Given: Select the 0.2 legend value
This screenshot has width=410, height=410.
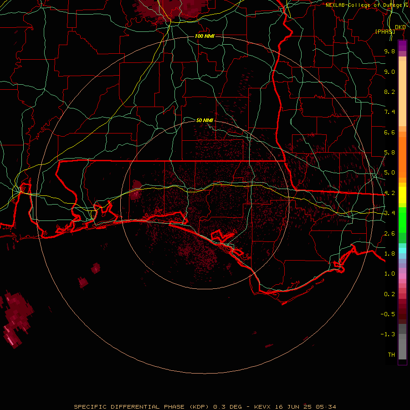Looking at the screenshot, I should [389, 294].
